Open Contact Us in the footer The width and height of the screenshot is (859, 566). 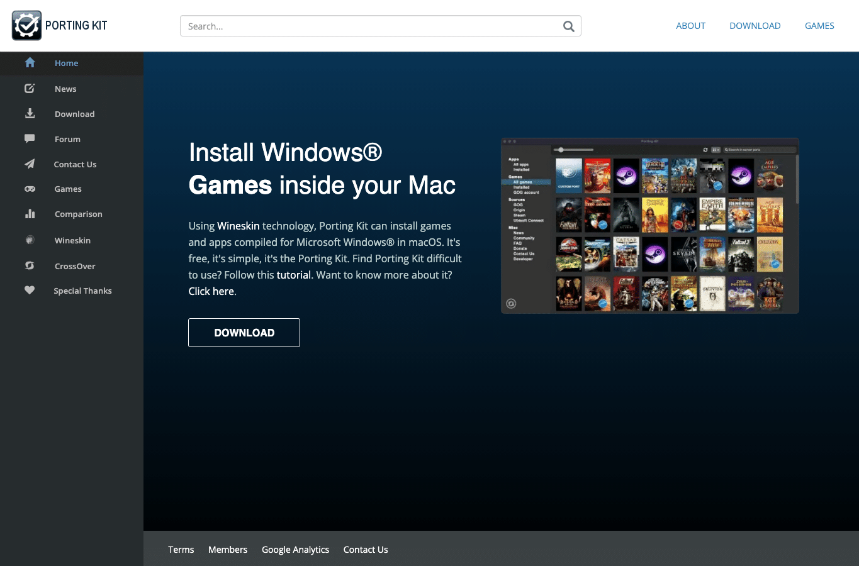366,550
